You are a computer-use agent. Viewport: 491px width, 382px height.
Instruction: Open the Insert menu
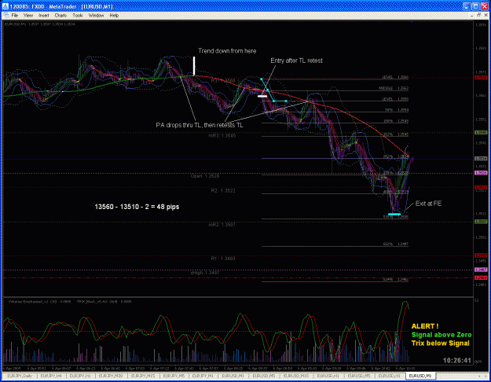point(43,16)
